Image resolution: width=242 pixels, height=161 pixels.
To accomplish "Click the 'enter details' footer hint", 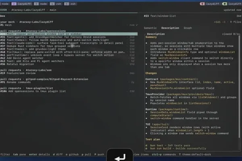I will coord(40,155).
